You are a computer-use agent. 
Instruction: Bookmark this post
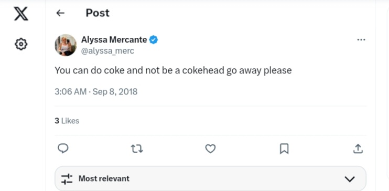coord(284,149)
